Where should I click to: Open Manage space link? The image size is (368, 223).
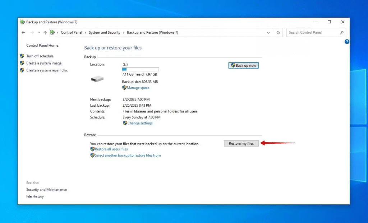point(138,88)
